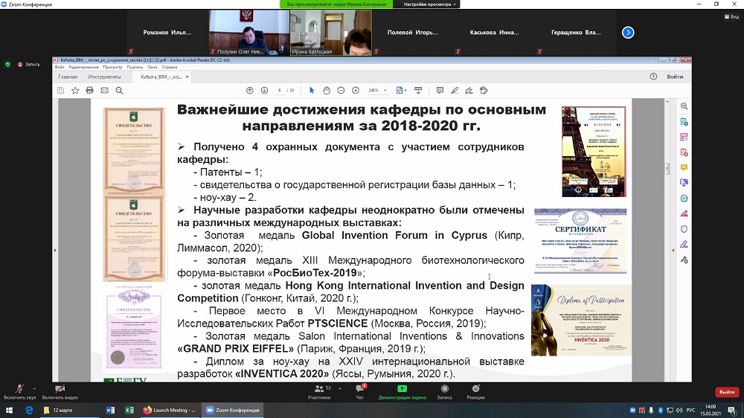744x418 pixels.
Task: Open Word from Windows taskbar
Action: click(x=110, y=410)
